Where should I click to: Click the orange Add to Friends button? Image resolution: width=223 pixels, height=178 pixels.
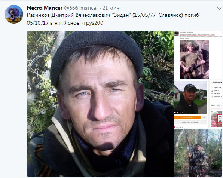point(188,117)
